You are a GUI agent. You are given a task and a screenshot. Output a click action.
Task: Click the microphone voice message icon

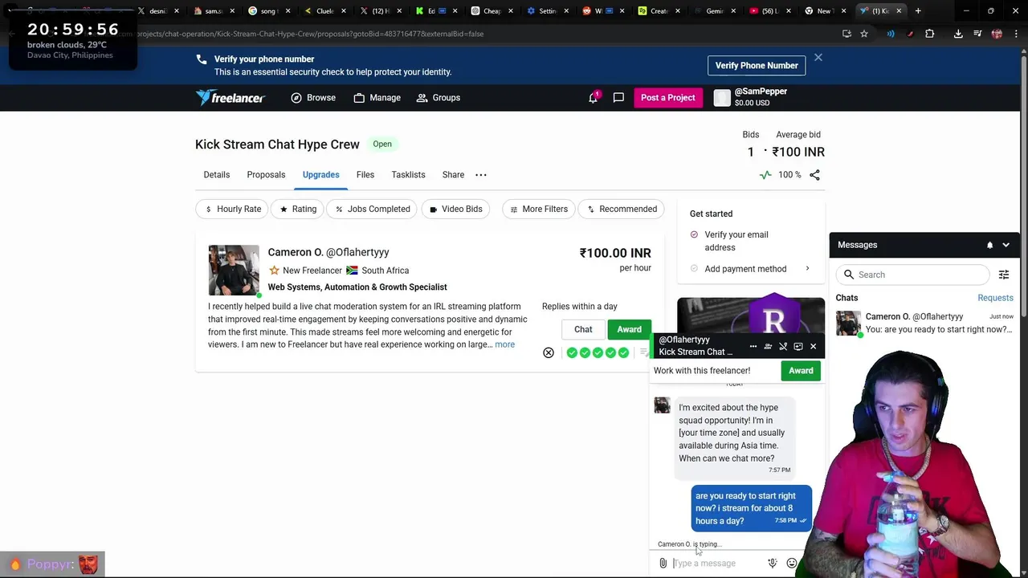click(773, 564)
